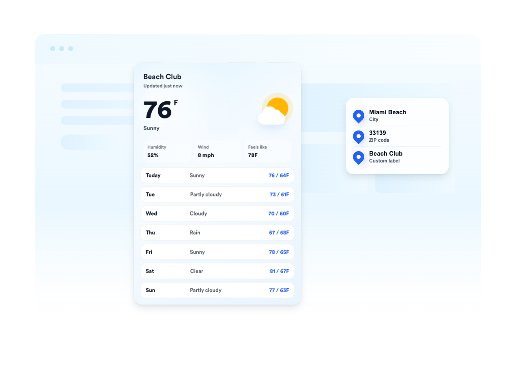Select the Miami Beach city entry
The image size is (516, 389).
pos(397,115)
